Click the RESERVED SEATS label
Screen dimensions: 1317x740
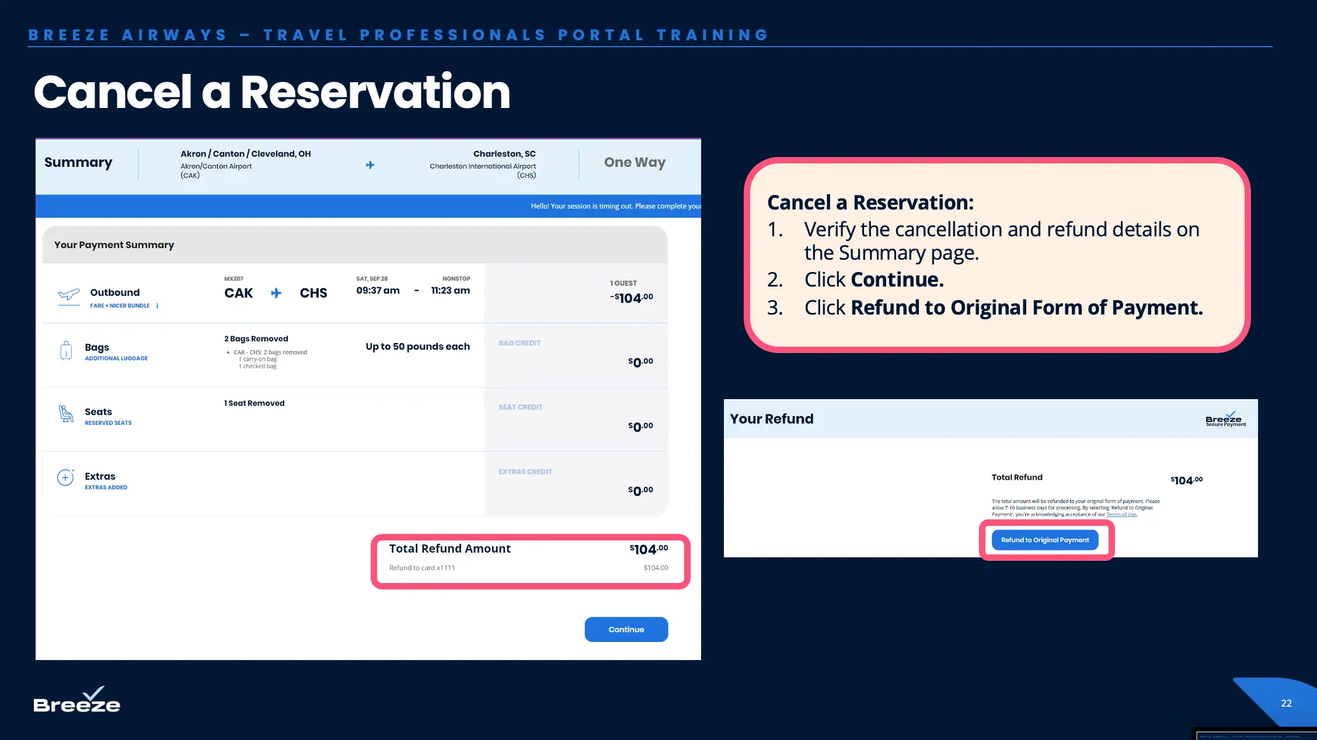pos(108,423)
